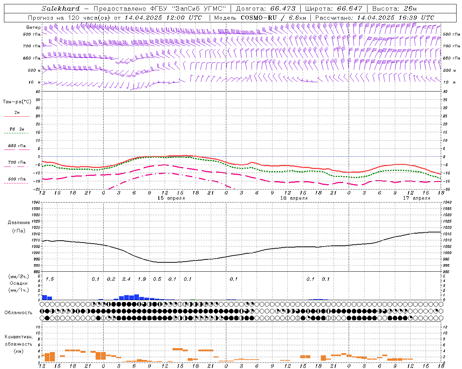
Task: Click the "1.9" precipitation amount value
Action: (x=142, y=279)
